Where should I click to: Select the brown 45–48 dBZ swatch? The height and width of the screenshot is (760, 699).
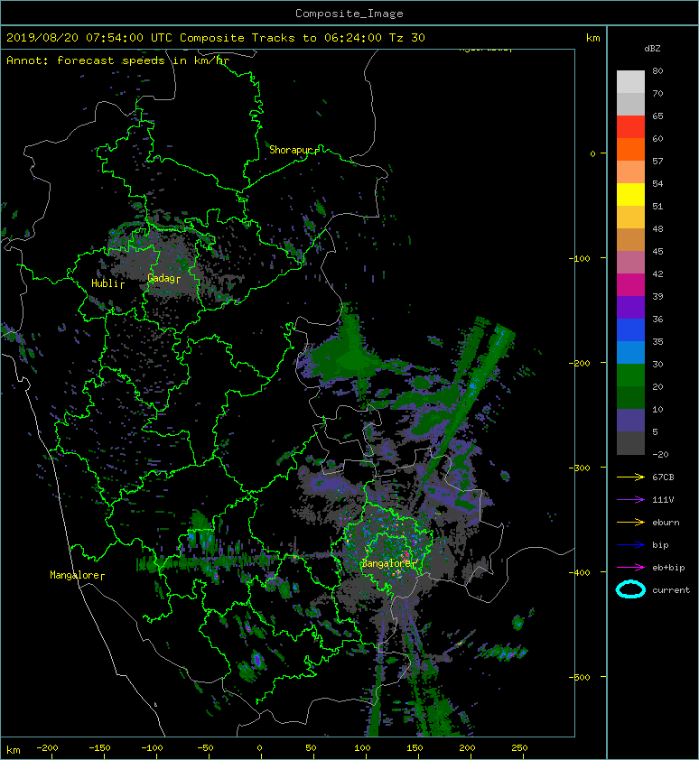coord(630,239)
